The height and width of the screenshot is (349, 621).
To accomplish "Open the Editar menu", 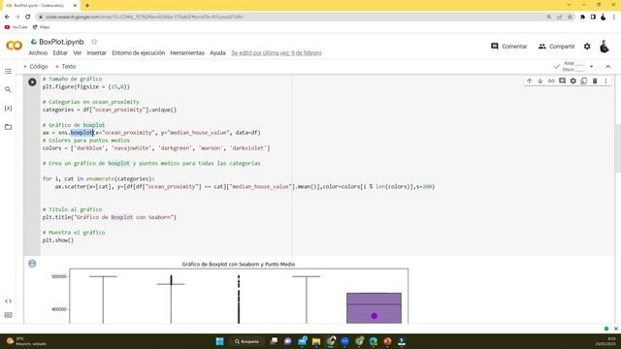I will tap(60, 52).
